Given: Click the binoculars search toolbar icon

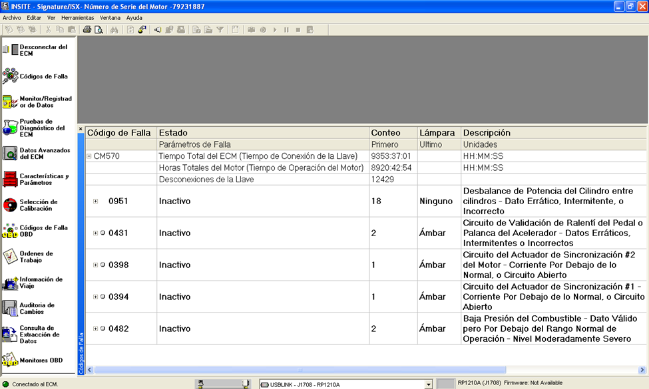Looking at the screenshot, I should click(x=114, y=29).
